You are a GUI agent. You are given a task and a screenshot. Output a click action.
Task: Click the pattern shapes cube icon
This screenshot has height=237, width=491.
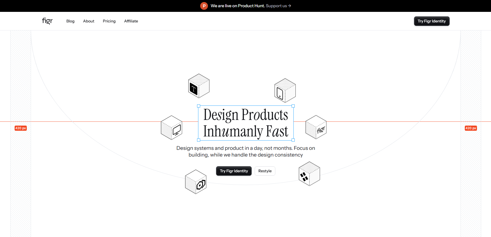click(309, 173)
